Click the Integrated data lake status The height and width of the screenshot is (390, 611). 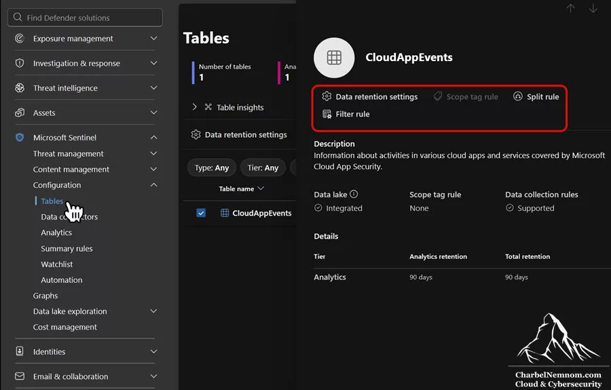(338, 208)
